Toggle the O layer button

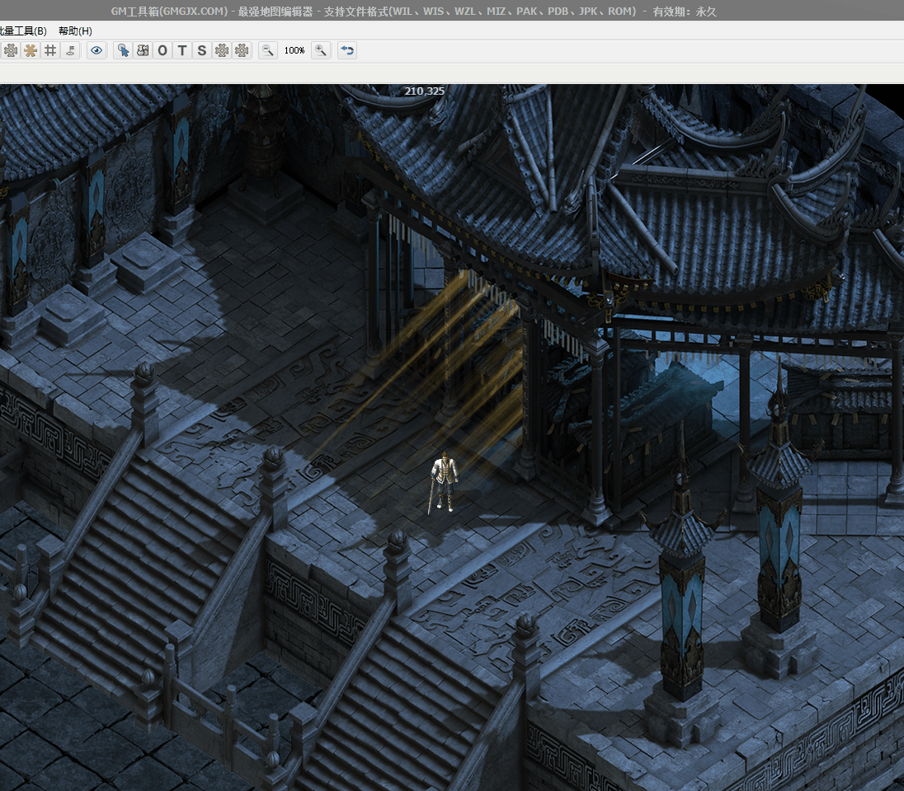162,51
